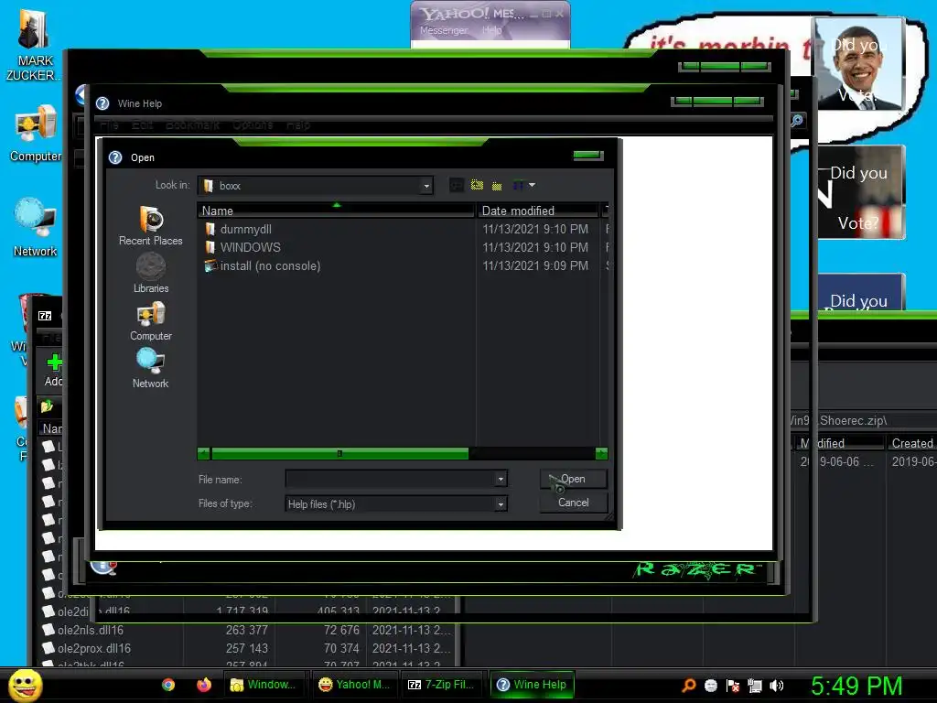Image resolution: width=937 pixels, height=703 pixels.
Task: Open the View menu icon in Open dialog
Action: (x=523, y=185)
